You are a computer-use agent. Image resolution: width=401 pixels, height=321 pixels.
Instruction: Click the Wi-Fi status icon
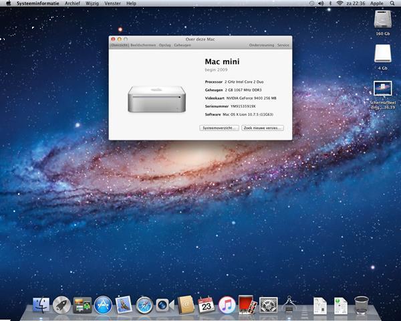point(340,3)
